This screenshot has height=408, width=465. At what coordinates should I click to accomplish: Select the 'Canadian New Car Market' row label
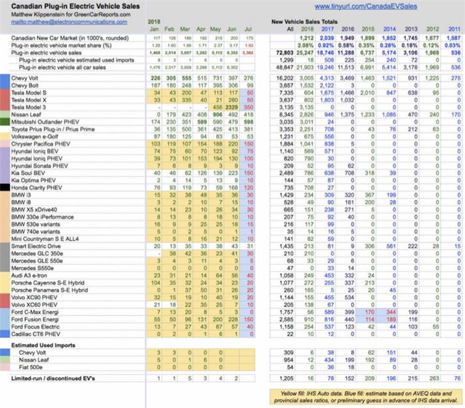(x=70, y=38)
